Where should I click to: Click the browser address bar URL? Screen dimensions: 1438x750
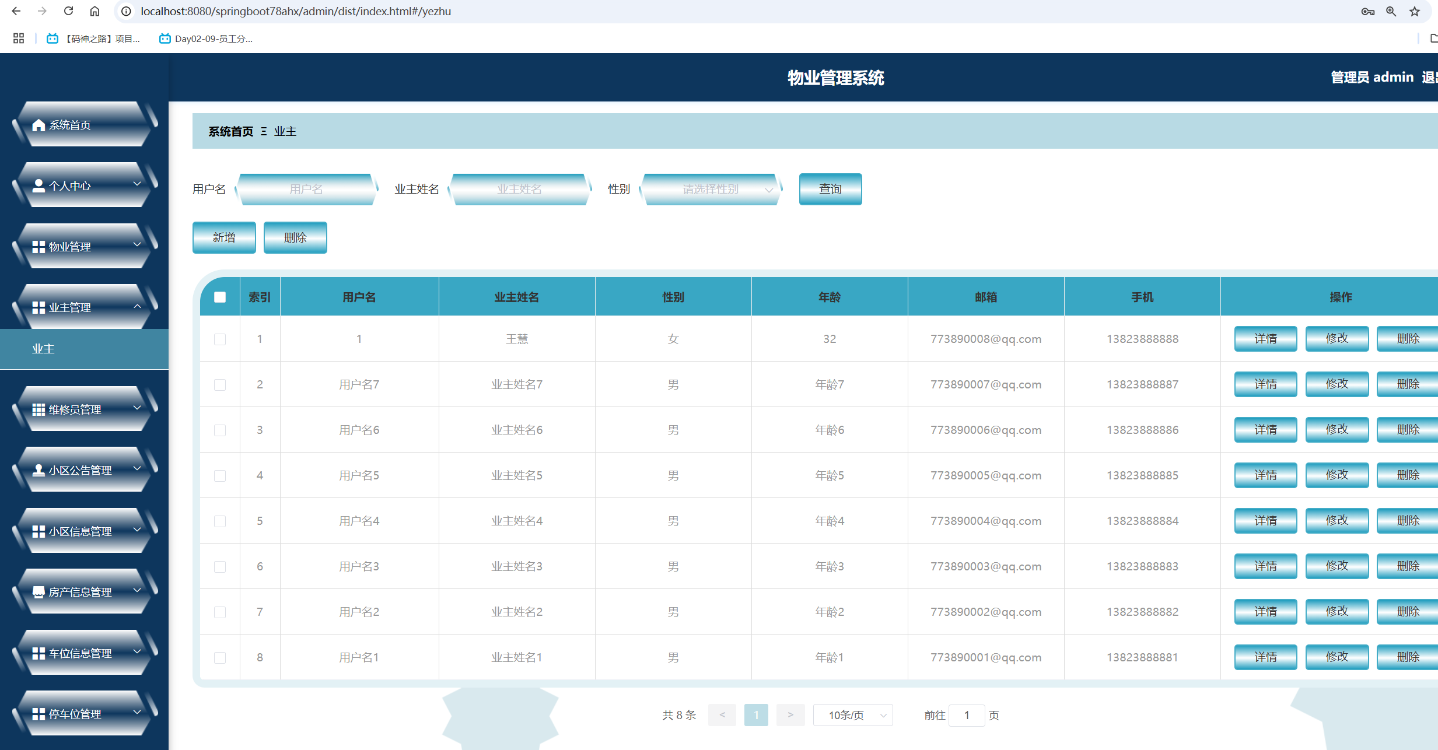pos(296,11)
